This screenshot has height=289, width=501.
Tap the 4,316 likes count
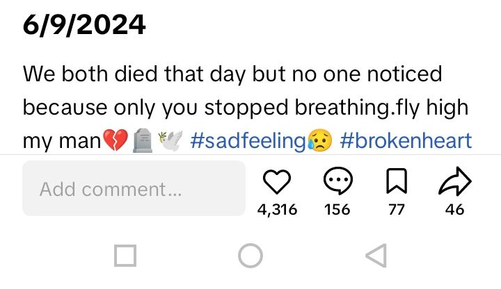[277, 209]
